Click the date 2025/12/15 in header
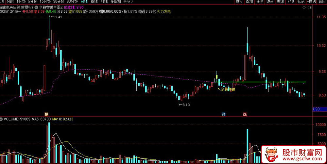The image size is (327, 164). click(9, 12)
